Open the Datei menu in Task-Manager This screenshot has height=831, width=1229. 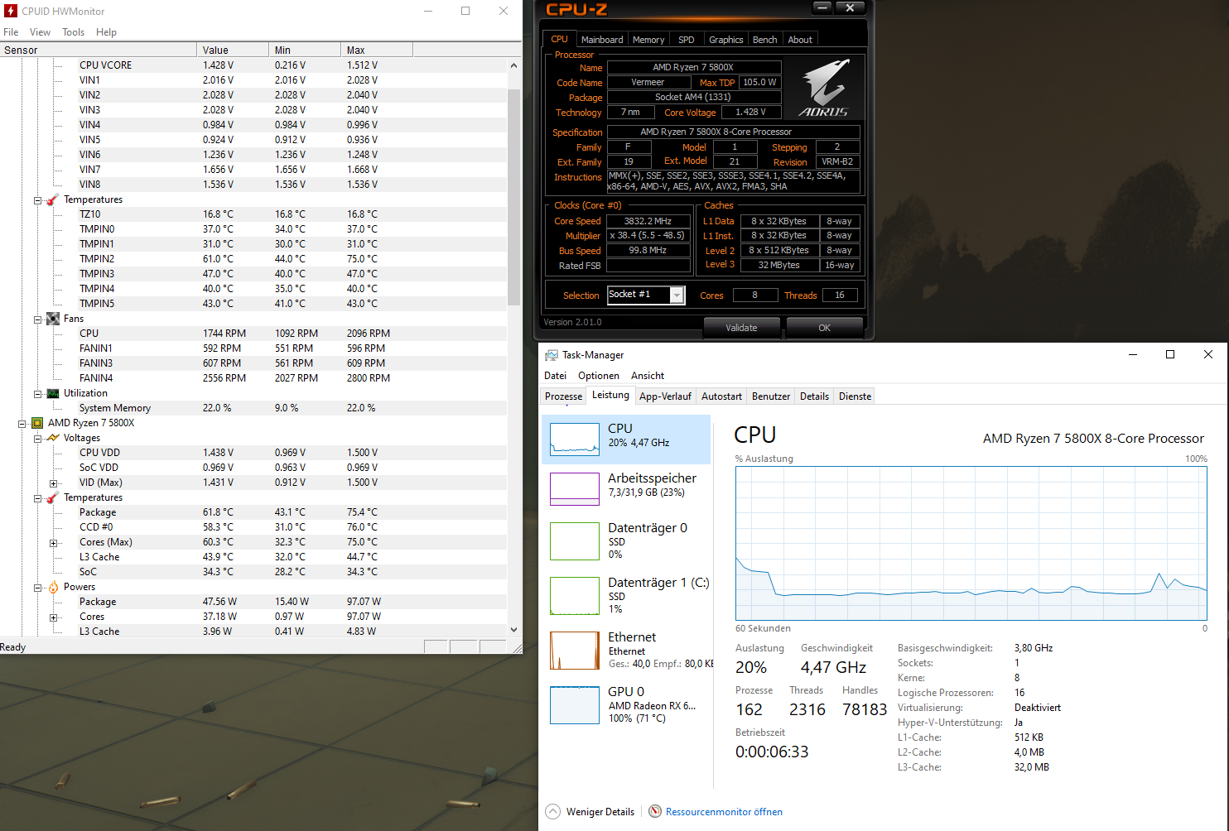click(555, 376)
